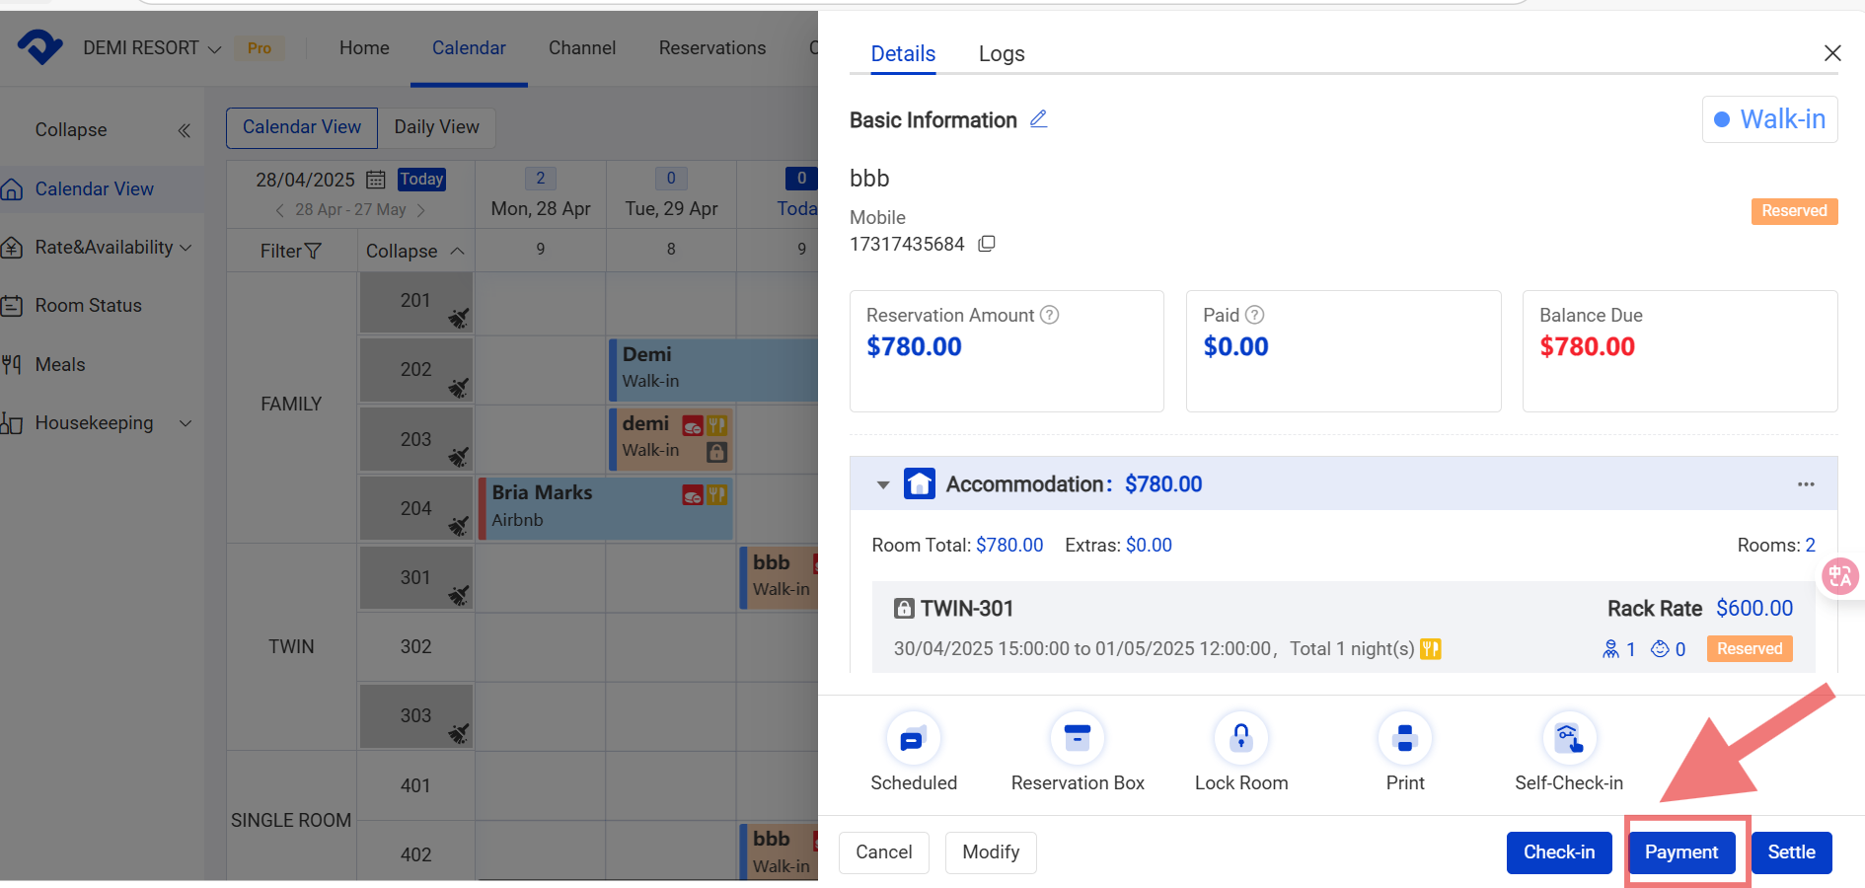Click the edit pencil beside Basic Information
This screenshot has height=888, width=1865.
click(1038, 119)
